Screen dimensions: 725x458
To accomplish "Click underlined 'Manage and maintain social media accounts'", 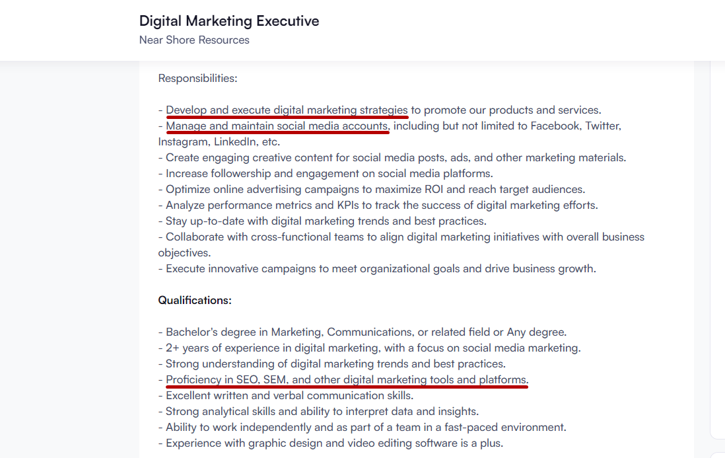I will [277, 126].
